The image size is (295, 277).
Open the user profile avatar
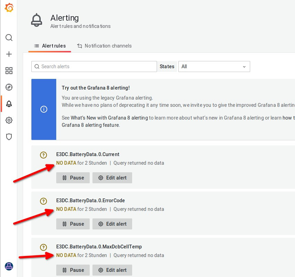click(x=9, y=266)
